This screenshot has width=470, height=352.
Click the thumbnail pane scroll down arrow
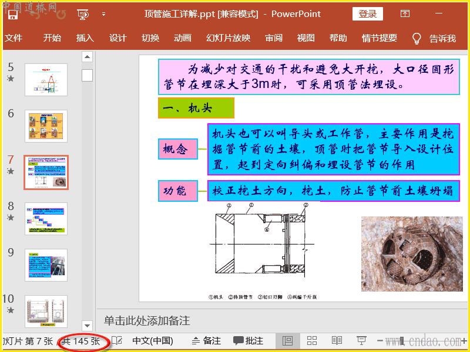coord(87,325)
